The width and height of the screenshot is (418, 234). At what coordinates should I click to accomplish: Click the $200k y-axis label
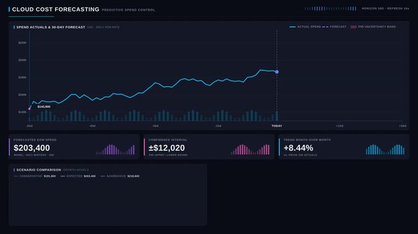click(22, 60)
